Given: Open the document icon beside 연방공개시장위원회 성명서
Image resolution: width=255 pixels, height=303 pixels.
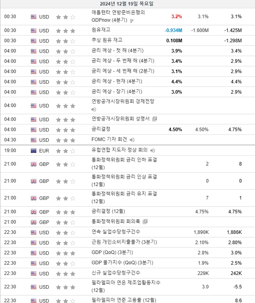Looking at the screenshot, I should tap(155, 119).
